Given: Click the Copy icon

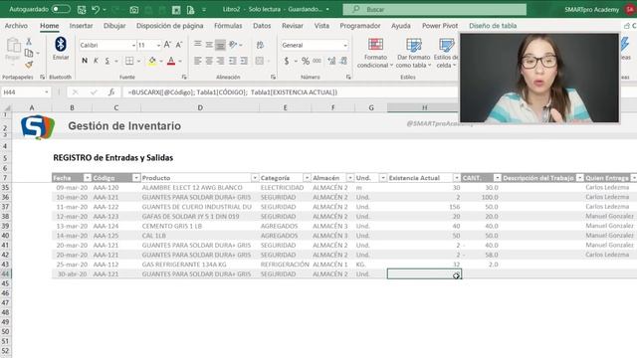Looking at the screenshot, I should (29, 53).
